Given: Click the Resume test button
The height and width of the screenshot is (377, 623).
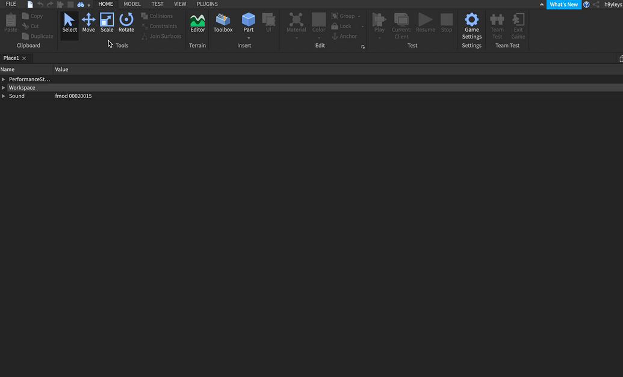Looking at the screenshot, I should [x=425, y=23].
